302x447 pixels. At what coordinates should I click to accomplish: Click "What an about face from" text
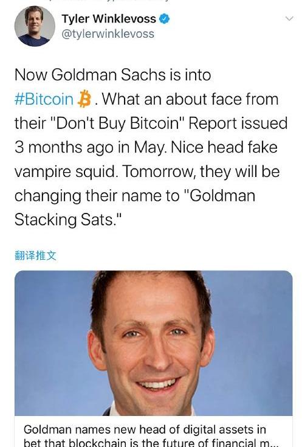click(190, 99)
